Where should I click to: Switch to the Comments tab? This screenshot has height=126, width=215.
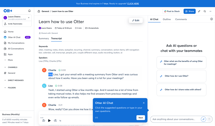click(x=181, y=19)
